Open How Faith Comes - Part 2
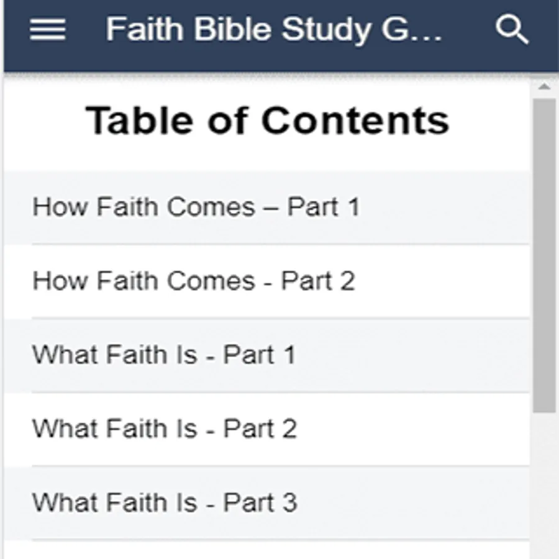The height and width of the screenshot is (559, 559). (x=266, y=281)
